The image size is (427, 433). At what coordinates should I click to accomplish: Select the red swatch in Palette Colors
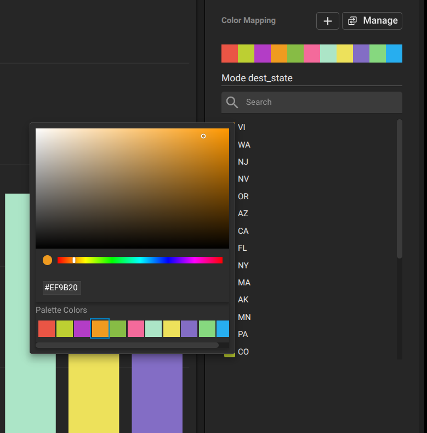click(47, 329)
